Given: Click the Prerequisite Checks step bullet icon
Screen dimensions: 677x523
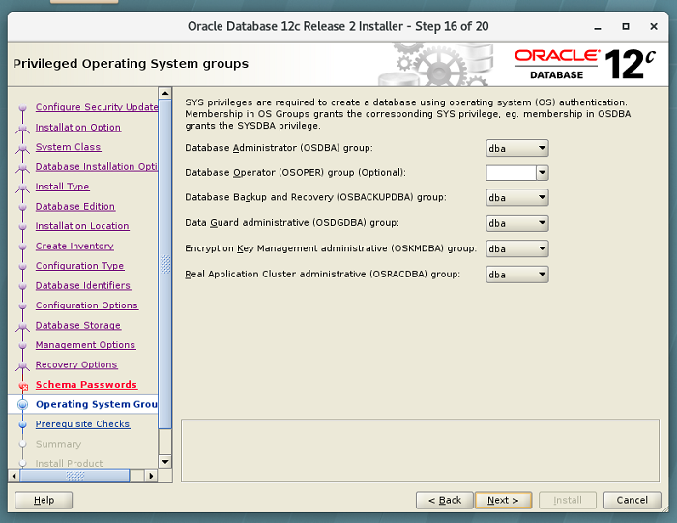Looking at the screenshot, I should tap(23, 424).
